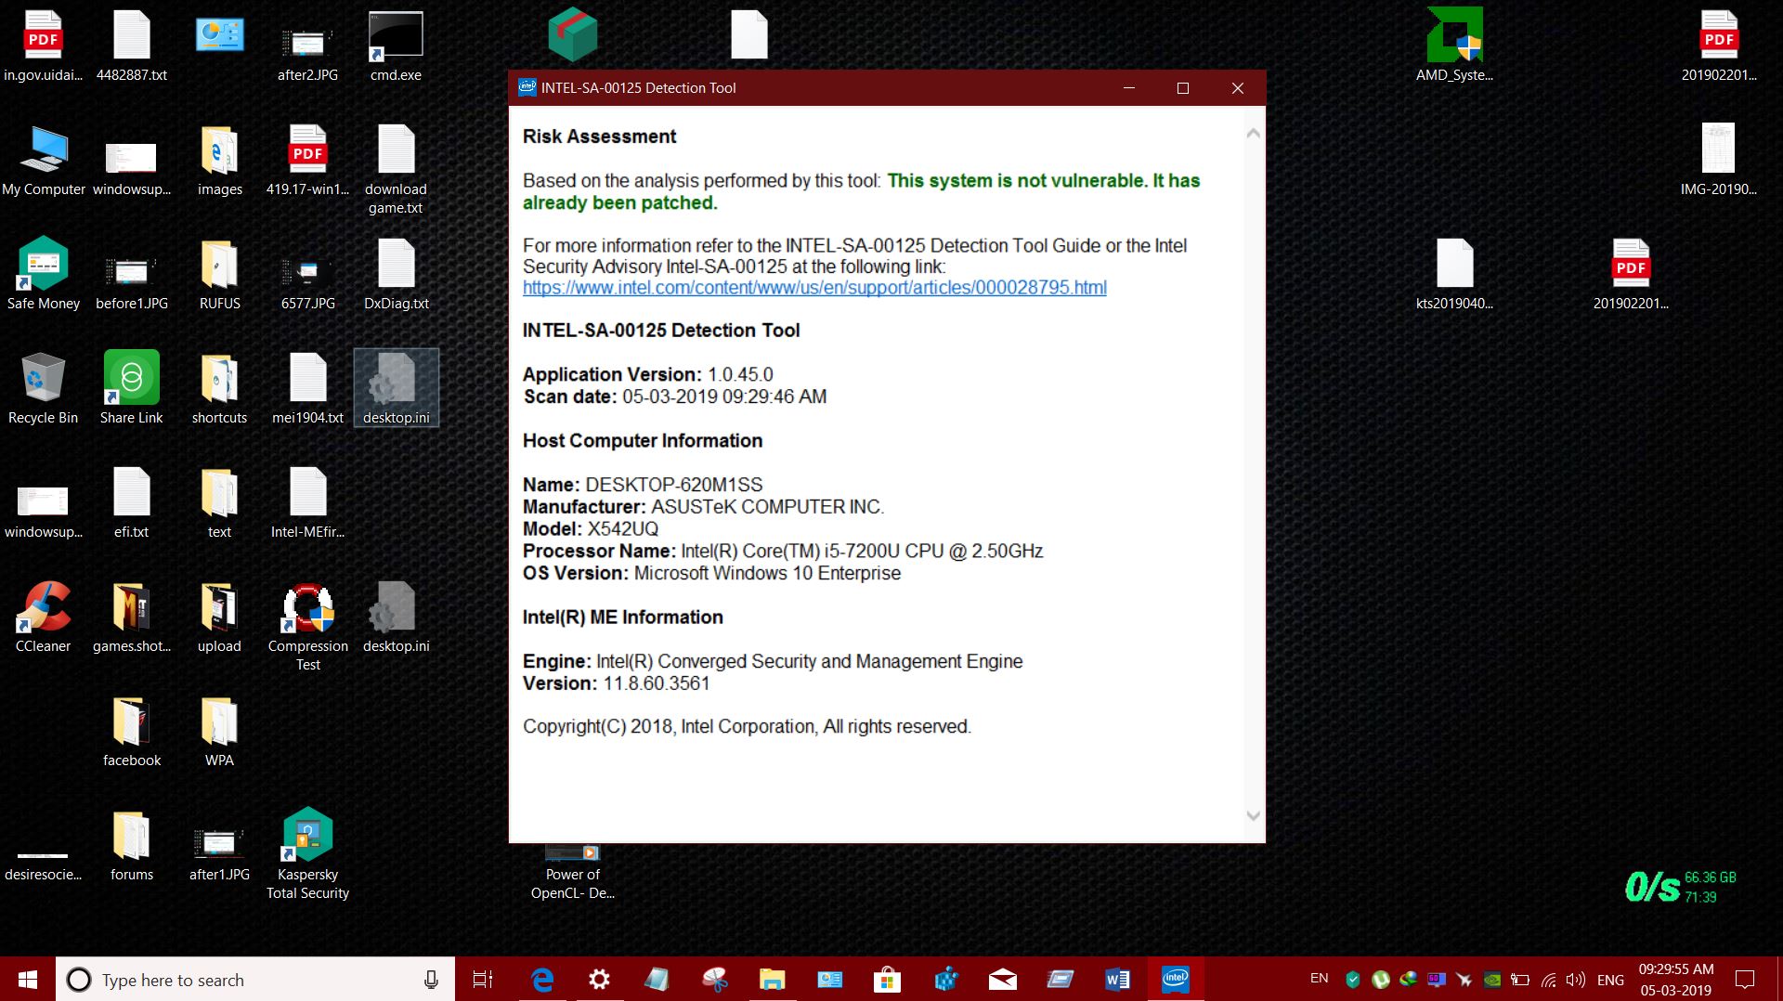Open Microsoft Word from the taskbar
Screen dimensions: 1783x1001
pos(1117,979)
